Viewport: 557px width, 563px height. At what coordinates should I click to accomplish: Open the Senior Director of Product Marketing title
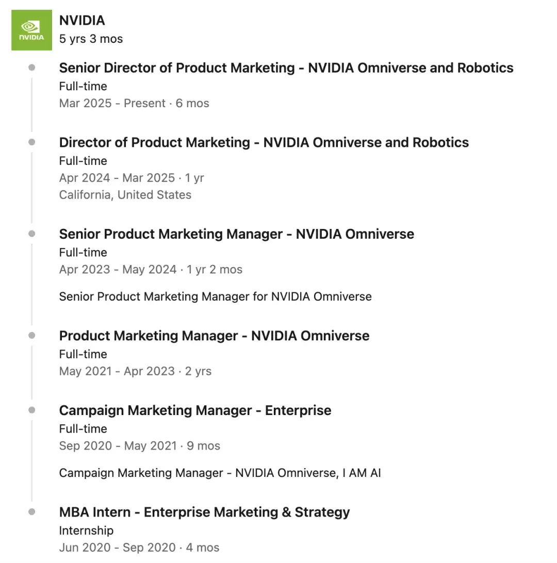click(x=286, y=68)
